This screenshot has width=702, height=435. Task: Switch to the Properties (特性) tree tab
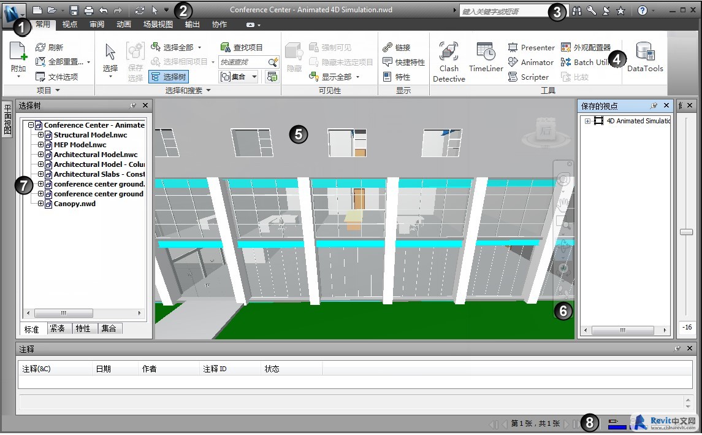[x=83, y=329]
